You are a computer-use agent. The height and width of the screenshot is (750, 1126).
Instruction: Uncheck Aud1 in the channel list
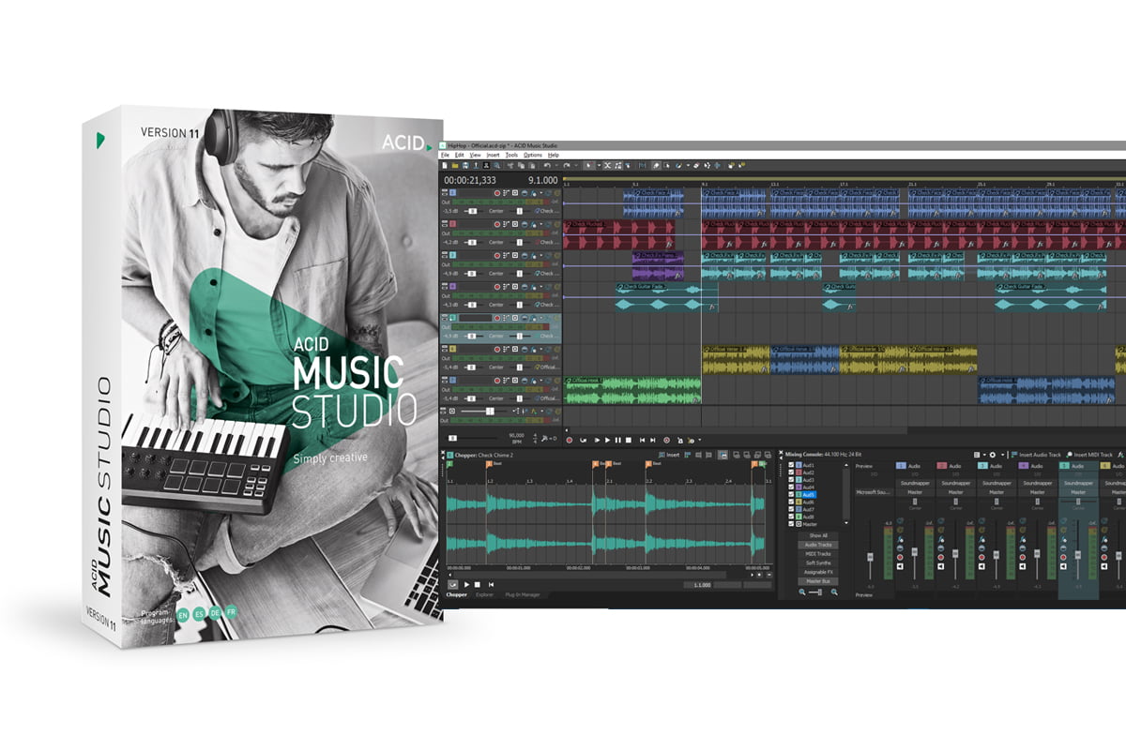791,465
